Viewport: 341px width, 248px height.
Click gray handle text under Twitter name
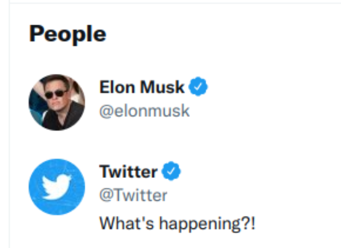click(x=133, y=195)
